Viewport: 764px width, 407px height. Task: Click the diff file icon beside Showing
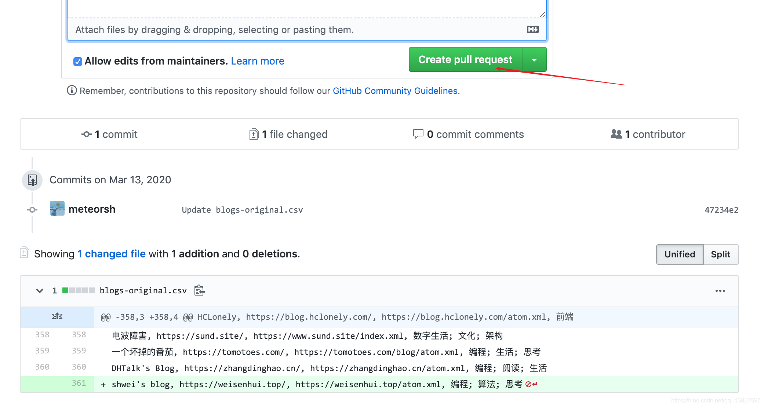pyautogui.click(x=24, y=253)
